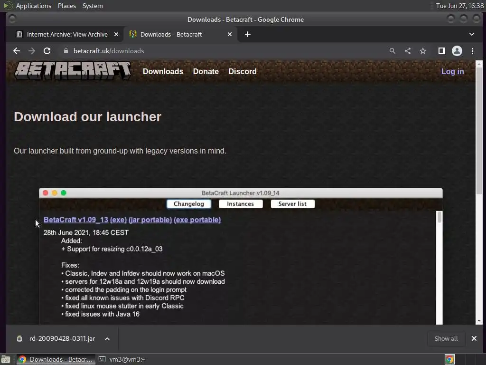Click the Server list button
This screenshot has height=365, width=486.
[x=292, y=204]
